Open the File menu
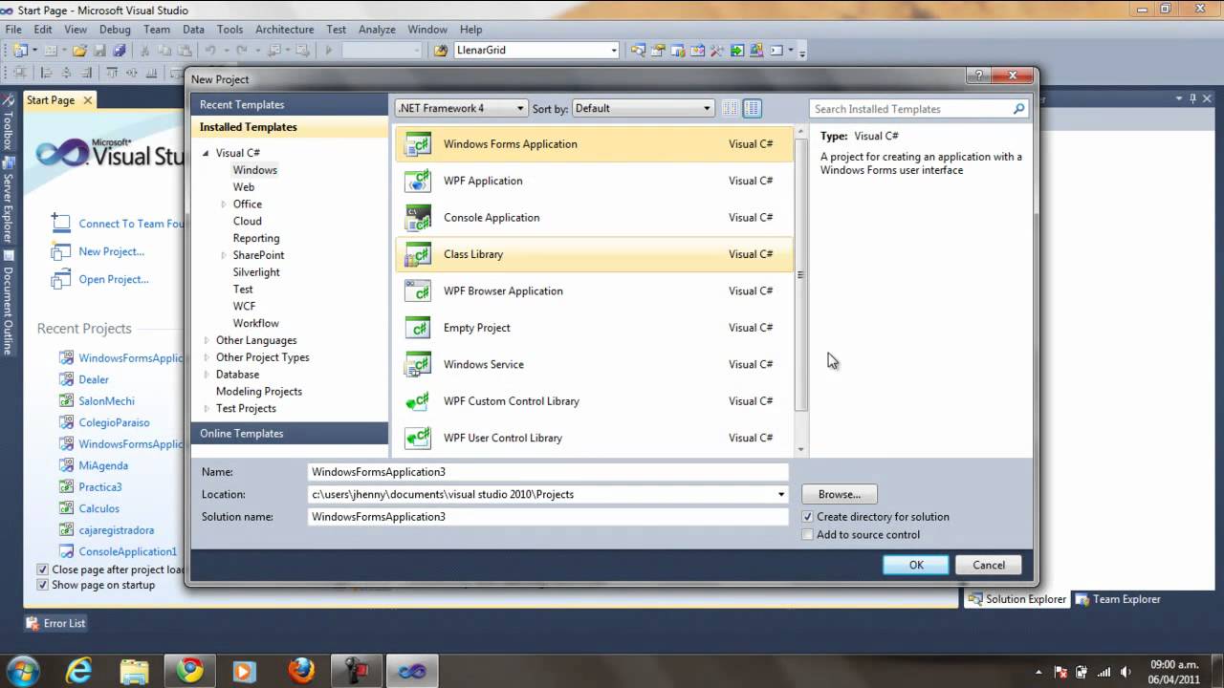 click(13, 30)
